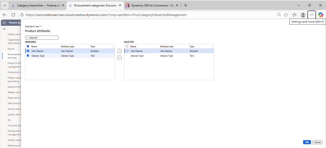This screenshot has width=326, height=148.
Task: Open the browser tab list chevron
Action: pos(4,5)
